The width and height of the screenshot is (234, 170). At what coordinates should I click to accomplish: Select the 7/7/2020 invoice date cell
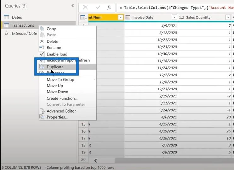click(x=151, y=145)
